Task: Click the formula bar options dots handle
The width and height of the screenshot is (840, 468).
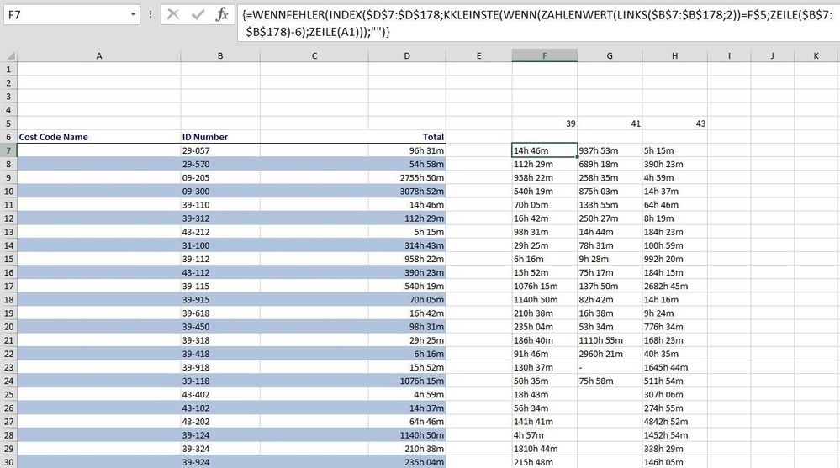Action: [151, 14]
